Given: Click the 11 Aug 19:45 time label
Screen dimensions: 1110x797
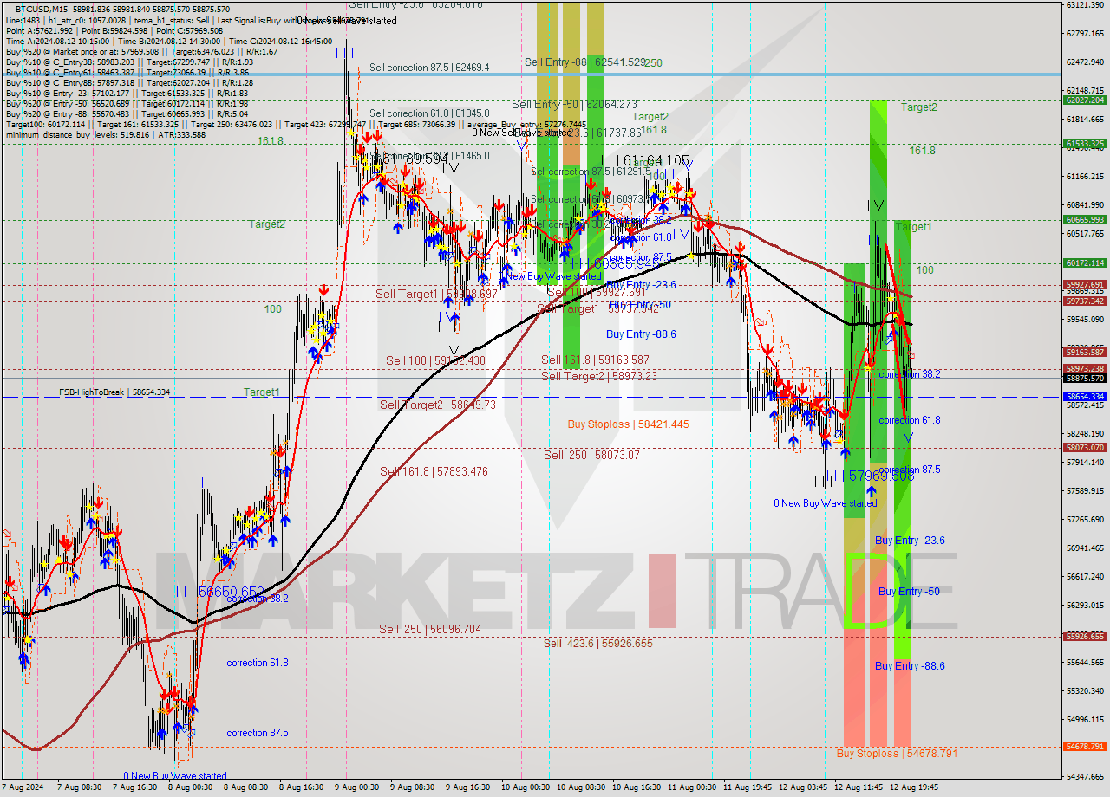Looking at the screenshot, I should click(x=748, y=787).
